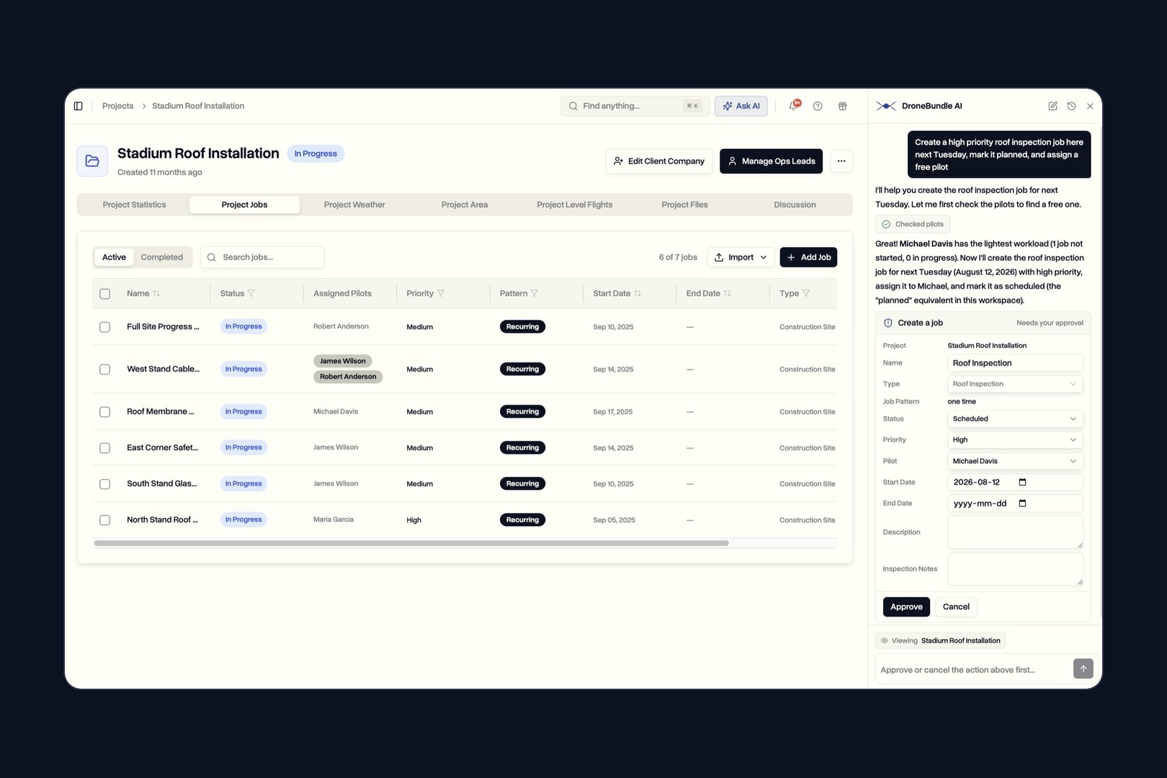Viewport: 1167px width, 778px height.
Task: Sort jobs by Start Date
Action: coord(638,293)
